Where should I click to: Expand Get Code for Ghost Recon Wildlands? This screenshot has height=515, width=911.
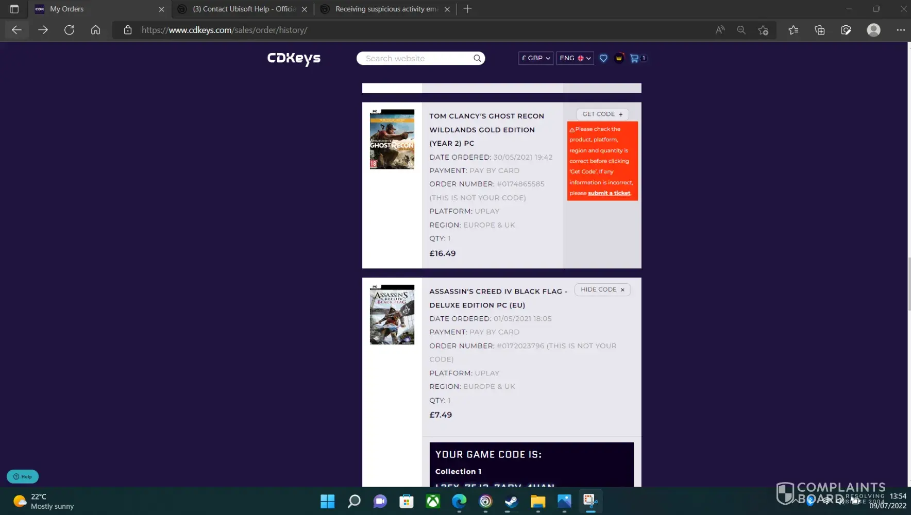602,114
